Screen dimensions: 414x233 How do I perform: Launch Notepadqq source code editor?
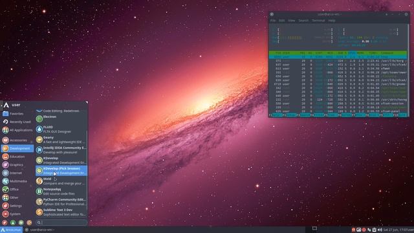click(61, 192)
